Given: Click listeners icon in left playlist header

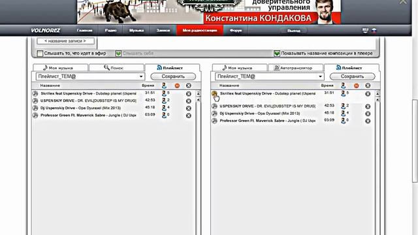Looking at the screenshot, I should click(164, 86).
